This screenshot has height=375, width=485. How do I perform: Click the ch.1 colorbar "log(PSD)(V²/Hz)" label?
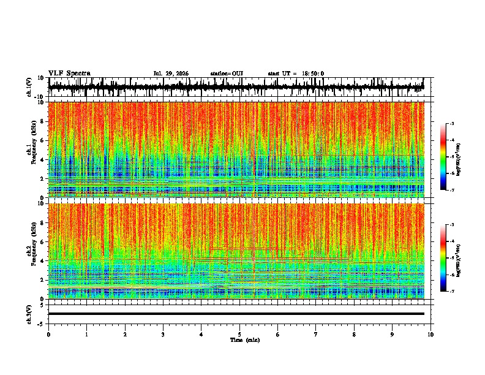tap(459, 160)
